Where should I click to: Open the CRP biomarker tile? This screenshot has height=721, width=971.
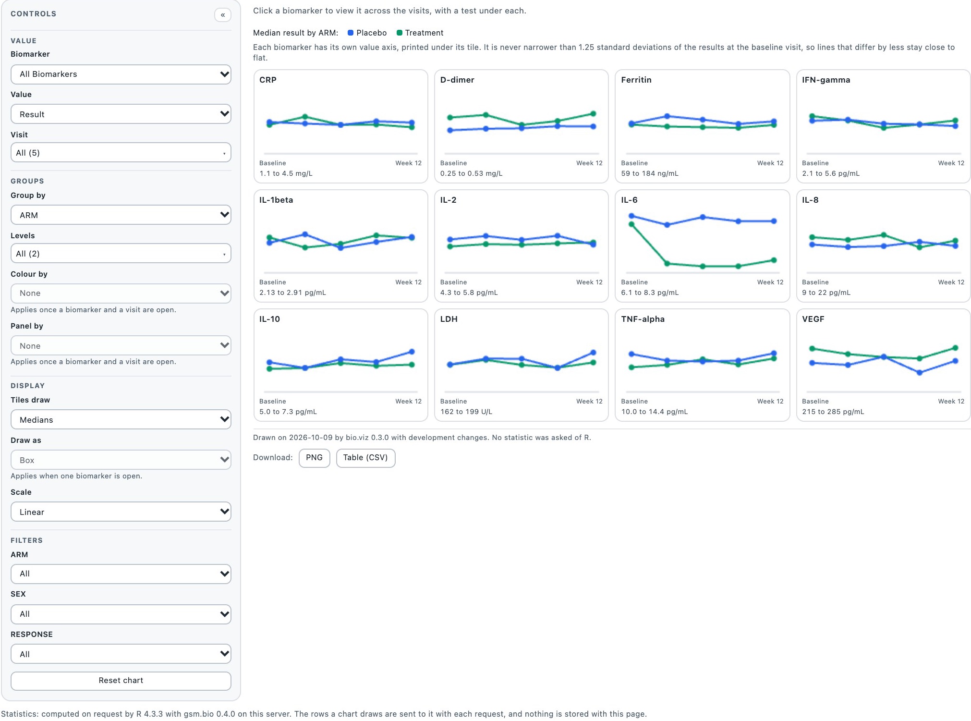coord(340,126)
